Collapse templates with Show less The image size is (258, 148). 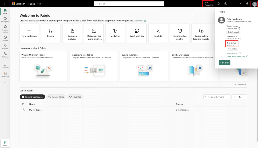tap(240, 84)
